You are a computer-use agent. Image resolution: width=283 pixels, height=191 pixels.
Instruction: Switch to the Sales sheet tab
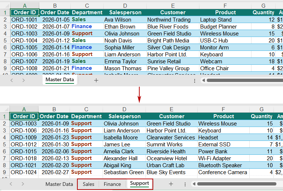pos(88,184)
